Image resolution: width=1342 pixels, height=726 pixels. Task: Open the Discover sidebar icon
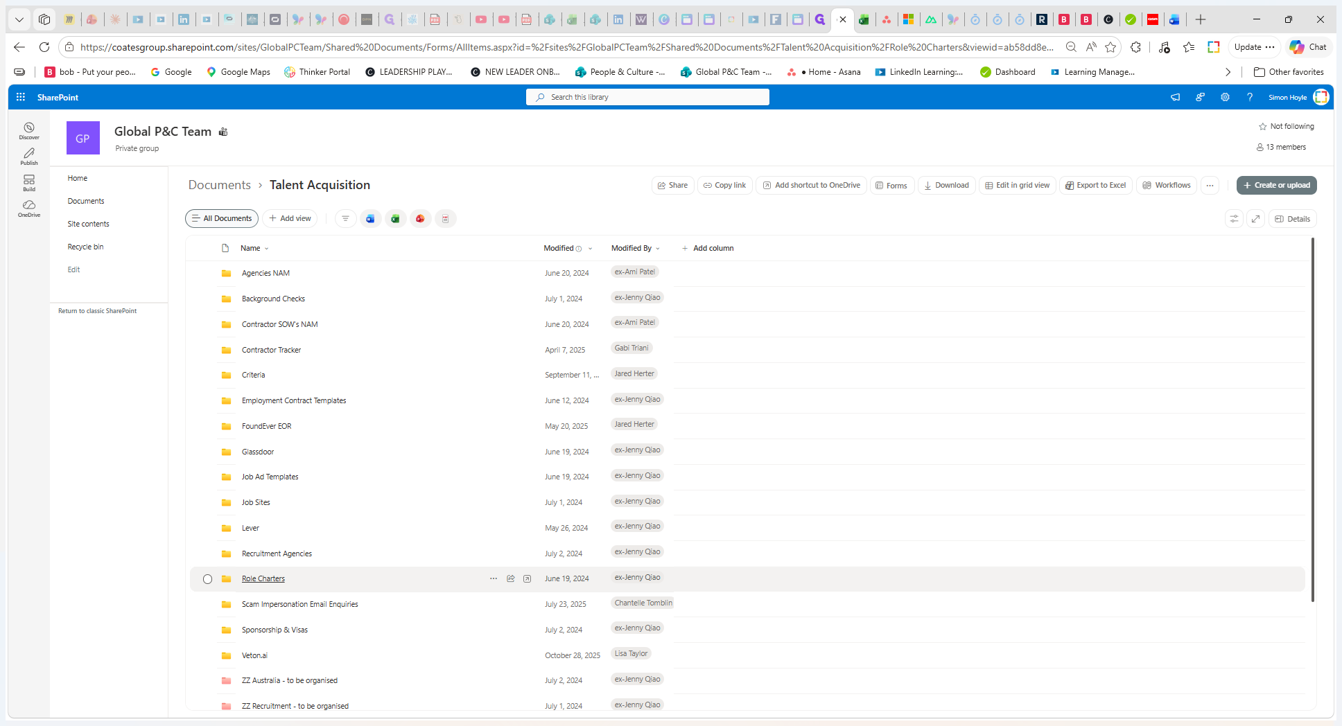point(29,130)
